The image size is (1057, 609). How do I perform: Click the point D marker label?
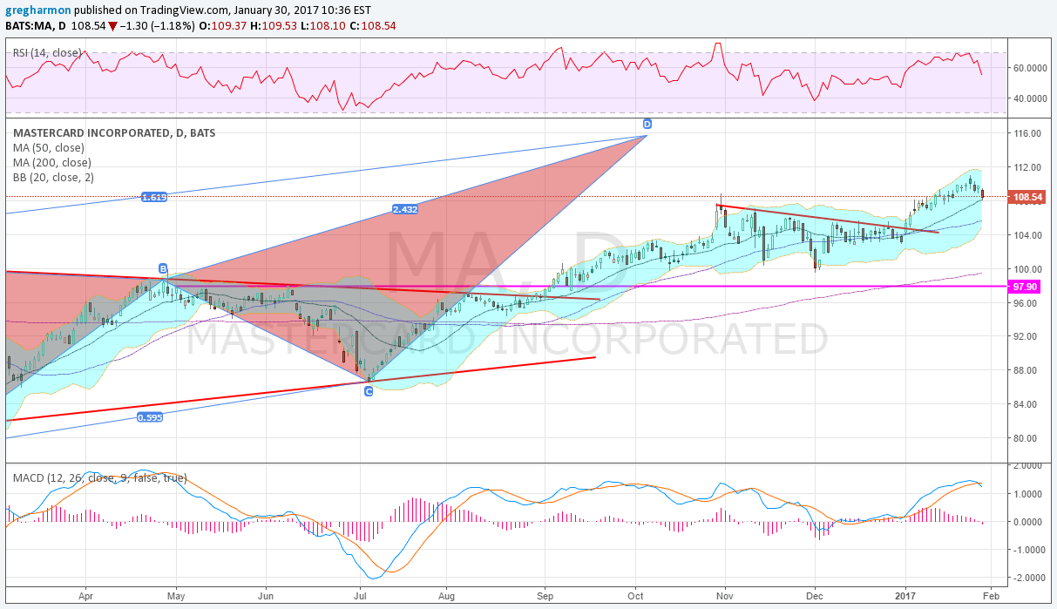point(647,124)
